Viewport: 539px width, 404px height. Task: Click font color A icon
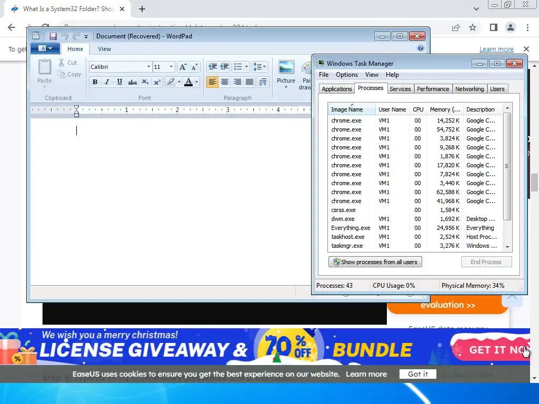(x=188, y=82)
